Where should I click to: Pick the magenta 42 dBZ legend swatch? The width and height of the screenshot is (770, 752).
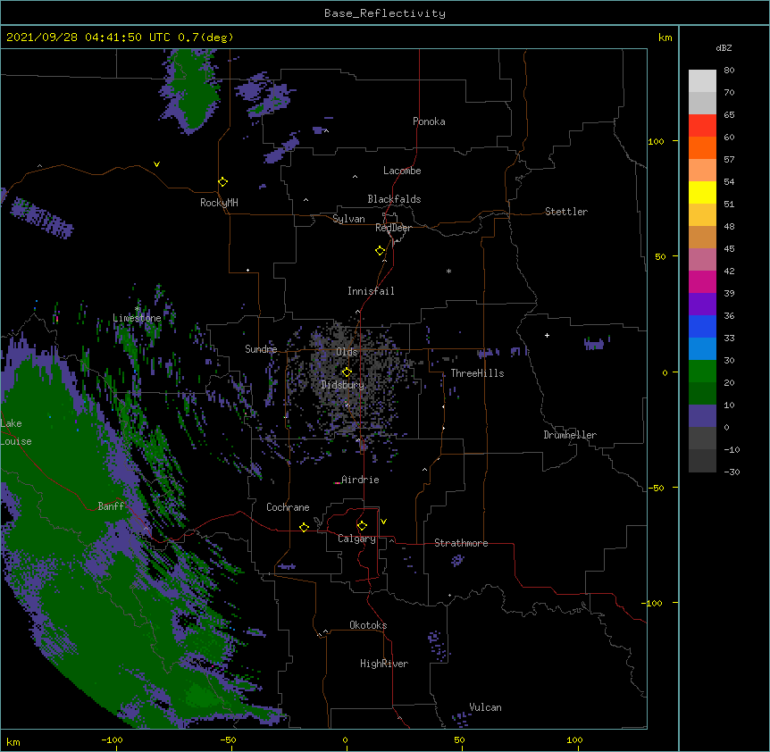(702, 281)
